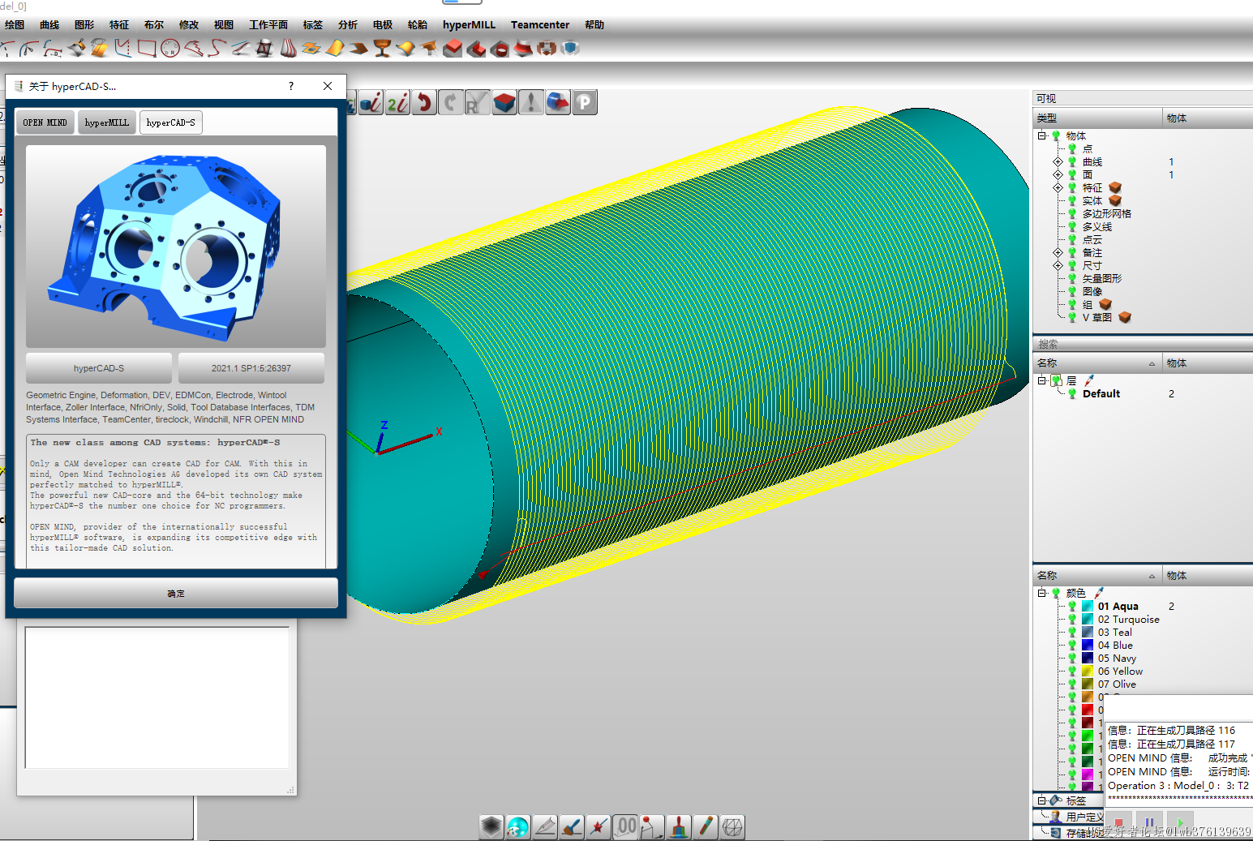Collapse the 标签 tree node

pos(1042,800)
